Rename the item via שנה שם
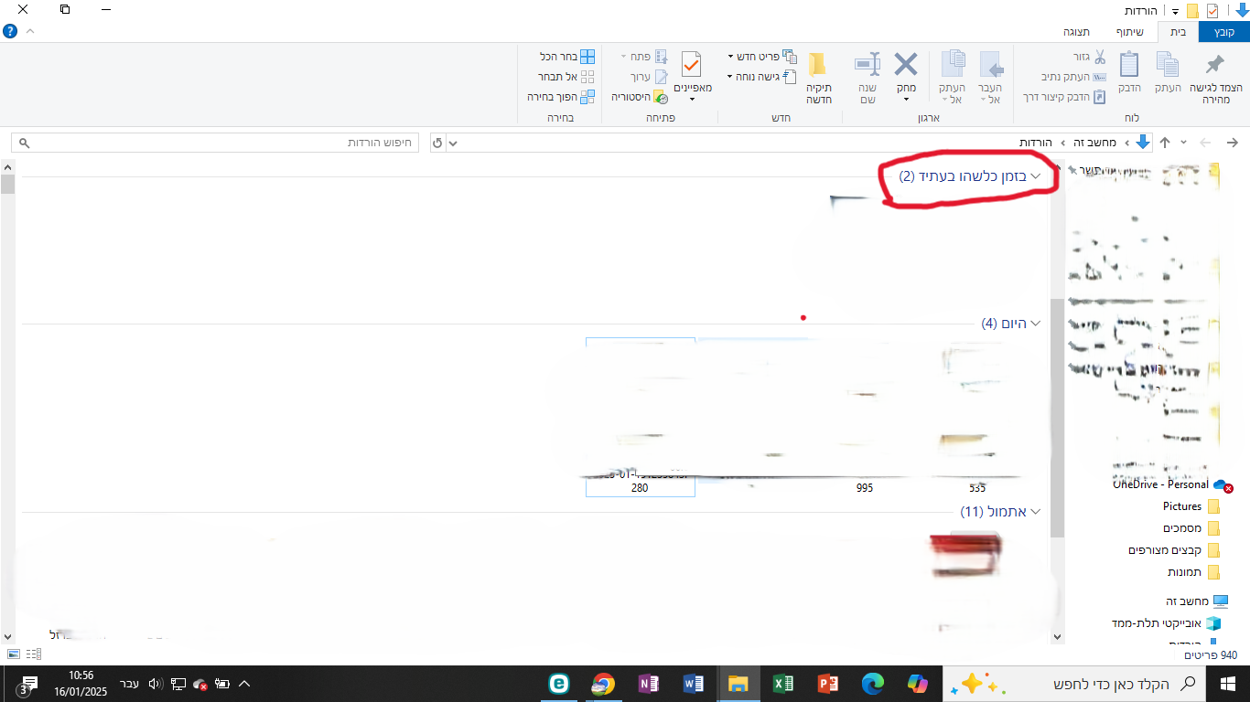Image resolution: width=1250 pixels, height=702 pixels. tap(867, 78)
